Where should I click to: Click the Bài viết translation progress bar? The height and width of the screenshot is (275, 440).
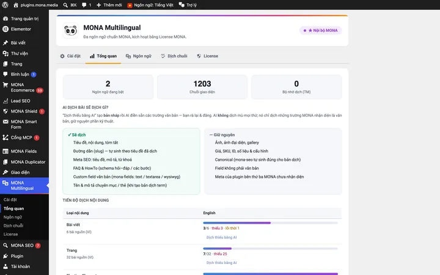coord(270,223)
